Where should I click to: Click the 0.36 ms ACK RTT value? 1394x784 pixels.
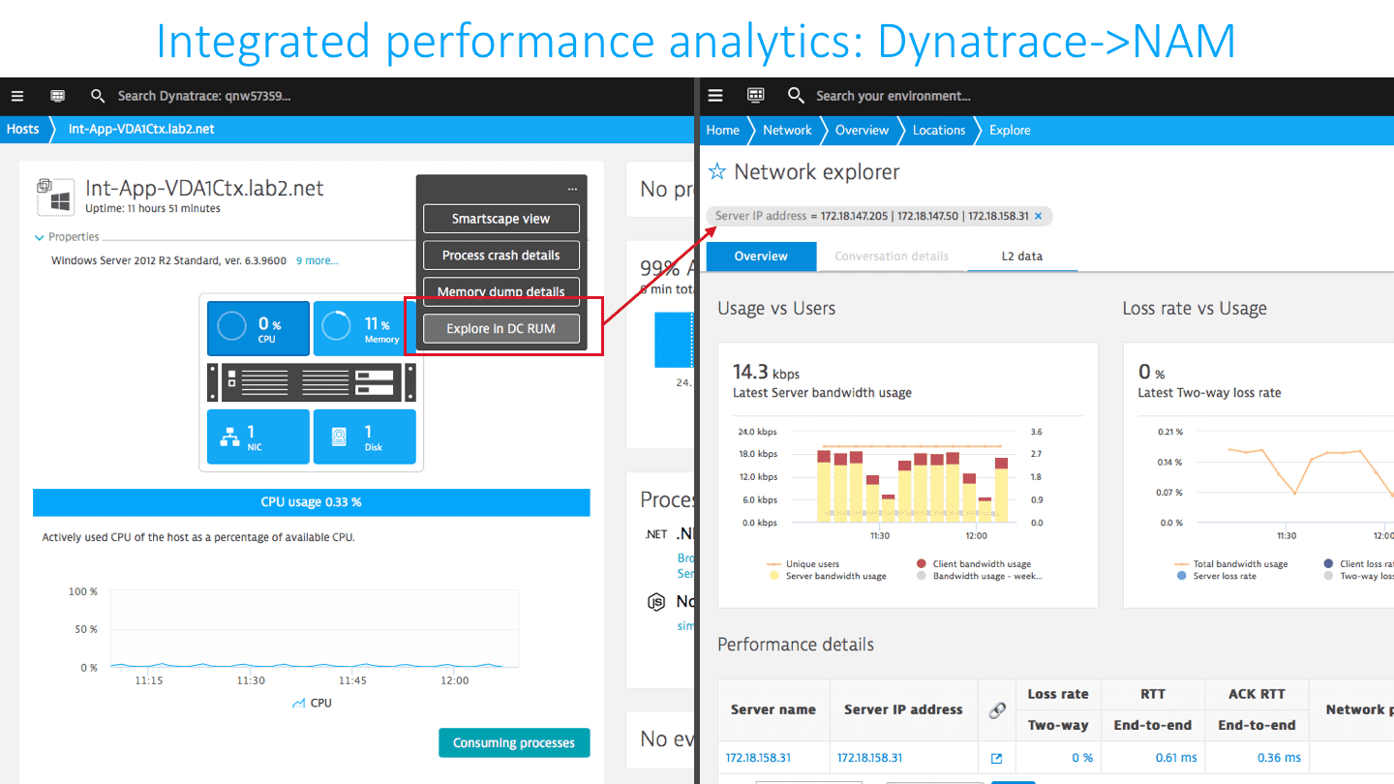coord(1279,758)
